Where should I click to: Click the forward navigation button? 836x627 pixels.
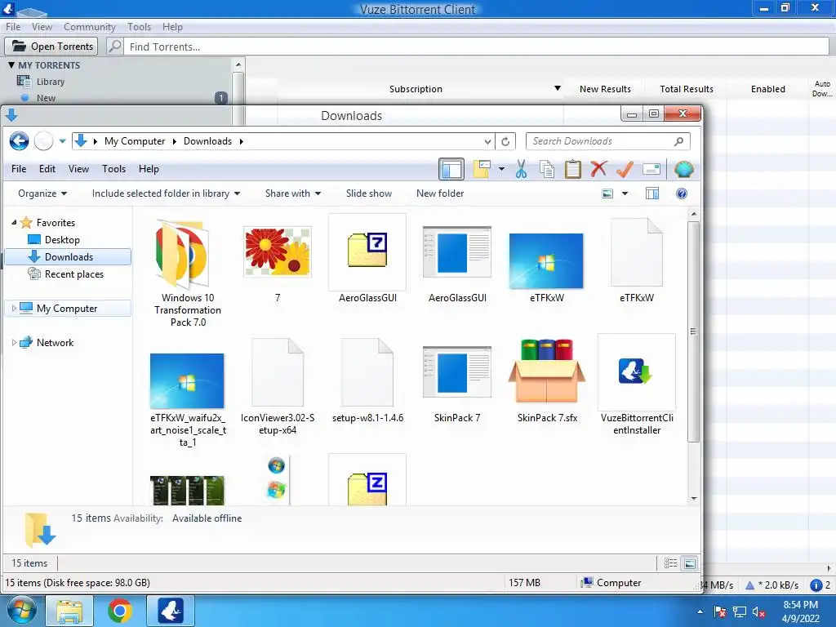pos(44,141)
